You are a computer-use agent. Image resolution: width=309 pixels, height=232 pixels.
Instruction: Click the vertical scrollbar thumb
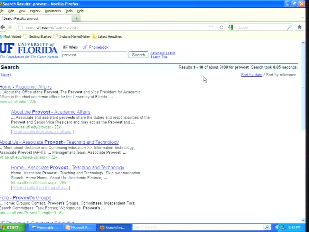pyautogui.click(x=303, y=87)
